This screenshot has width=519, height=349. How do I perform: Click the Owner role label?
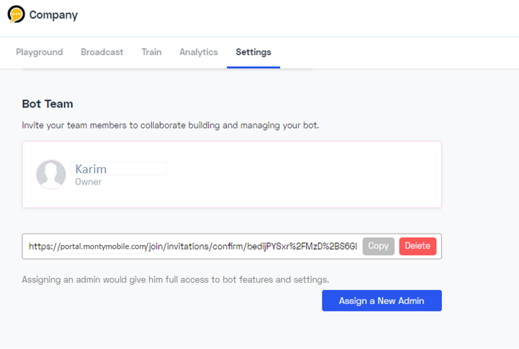[88, 182]
